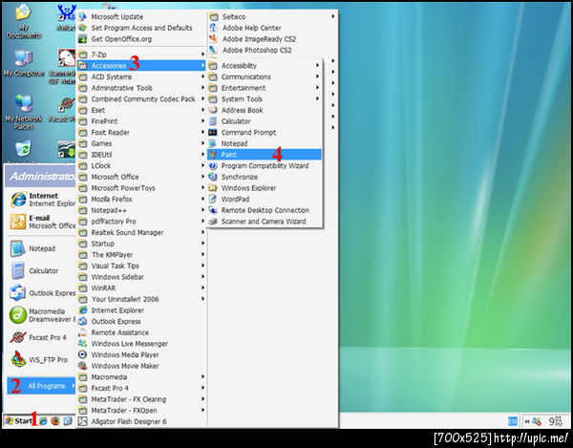Screen dimensions: 573x448
Task: Open My Network Places desktop icon
Action: click(24, 112)
